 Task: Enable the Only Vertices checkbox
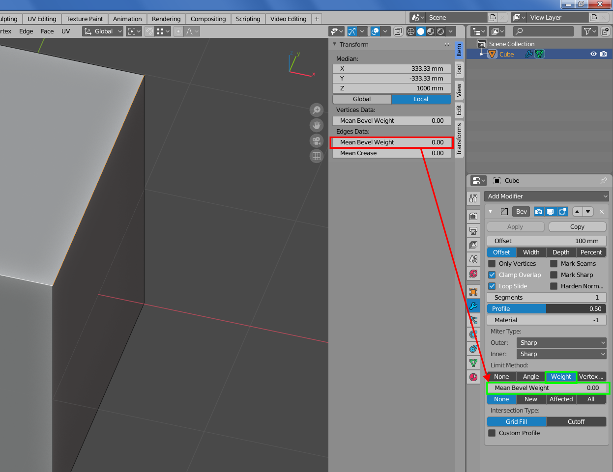coord(492,264)
